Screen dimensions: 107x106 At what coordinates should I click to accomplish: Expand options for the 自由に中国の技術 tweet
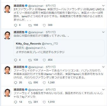pyautogui.click(x=103, y=32)
